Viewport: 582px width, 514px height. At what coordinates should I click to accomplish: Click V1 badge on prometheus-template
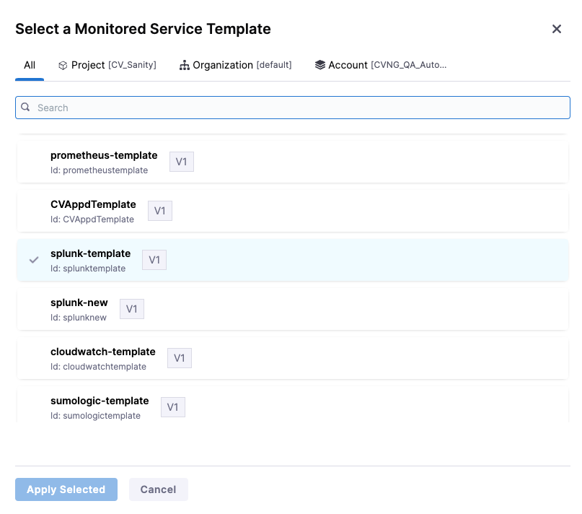(182, 162)
